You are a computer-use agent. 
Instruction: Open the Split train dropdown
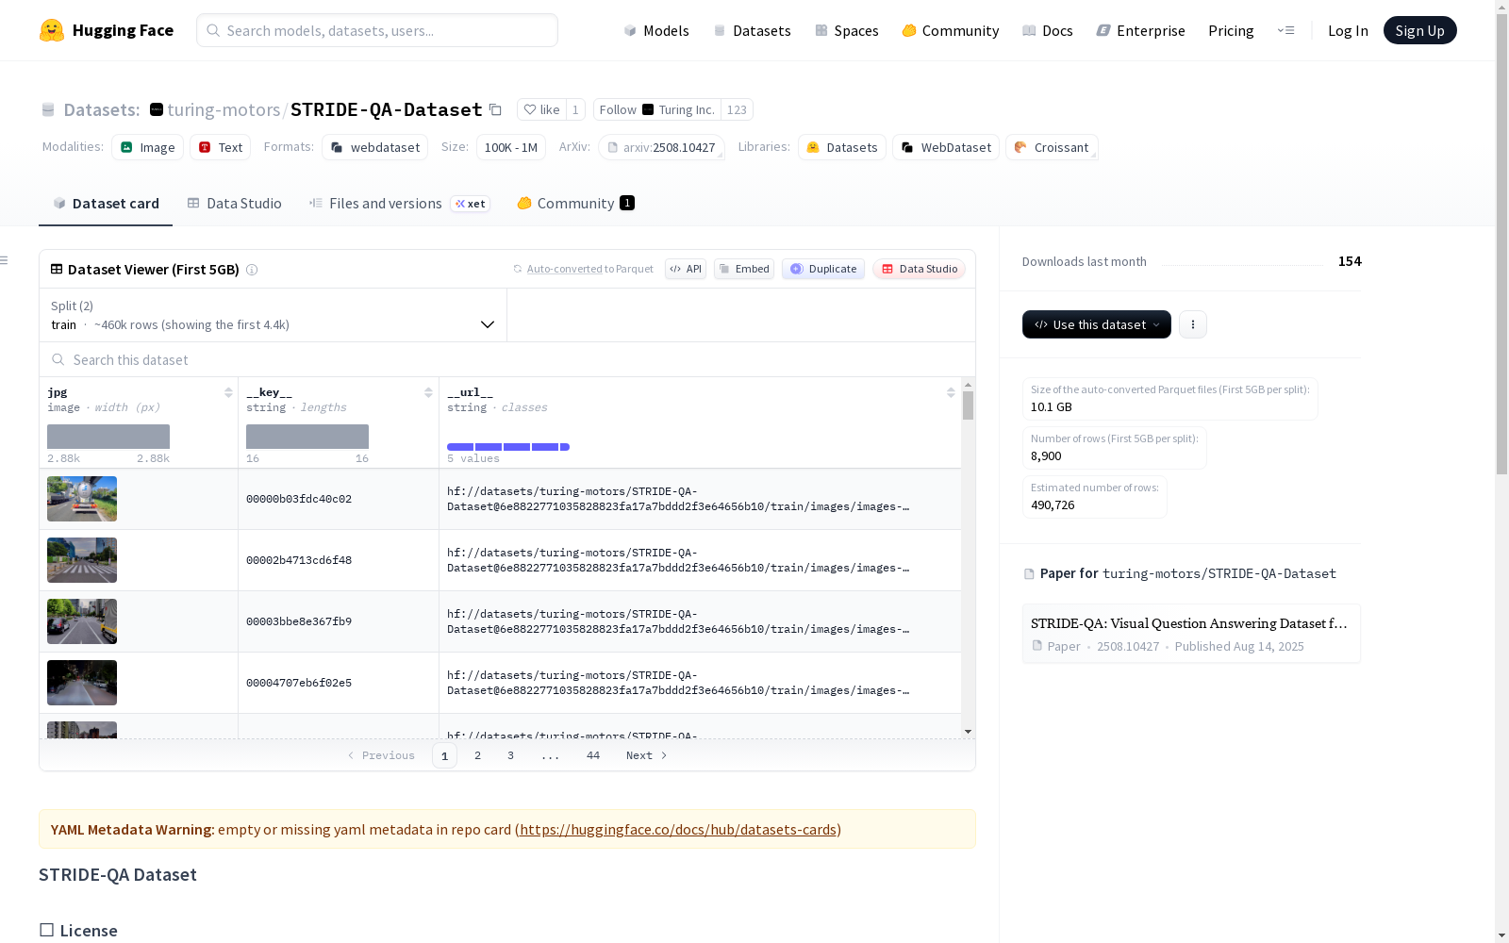(x=274, y=315)
